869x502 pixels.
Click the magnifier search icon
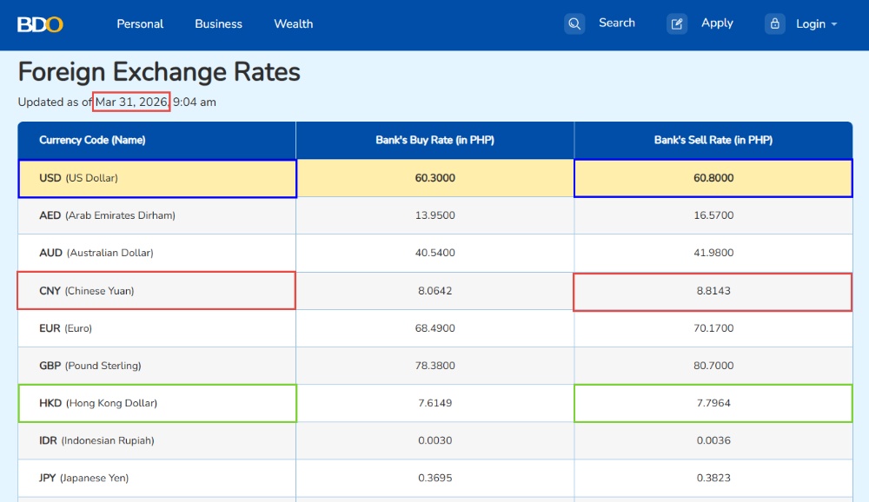tap(574, 23)
